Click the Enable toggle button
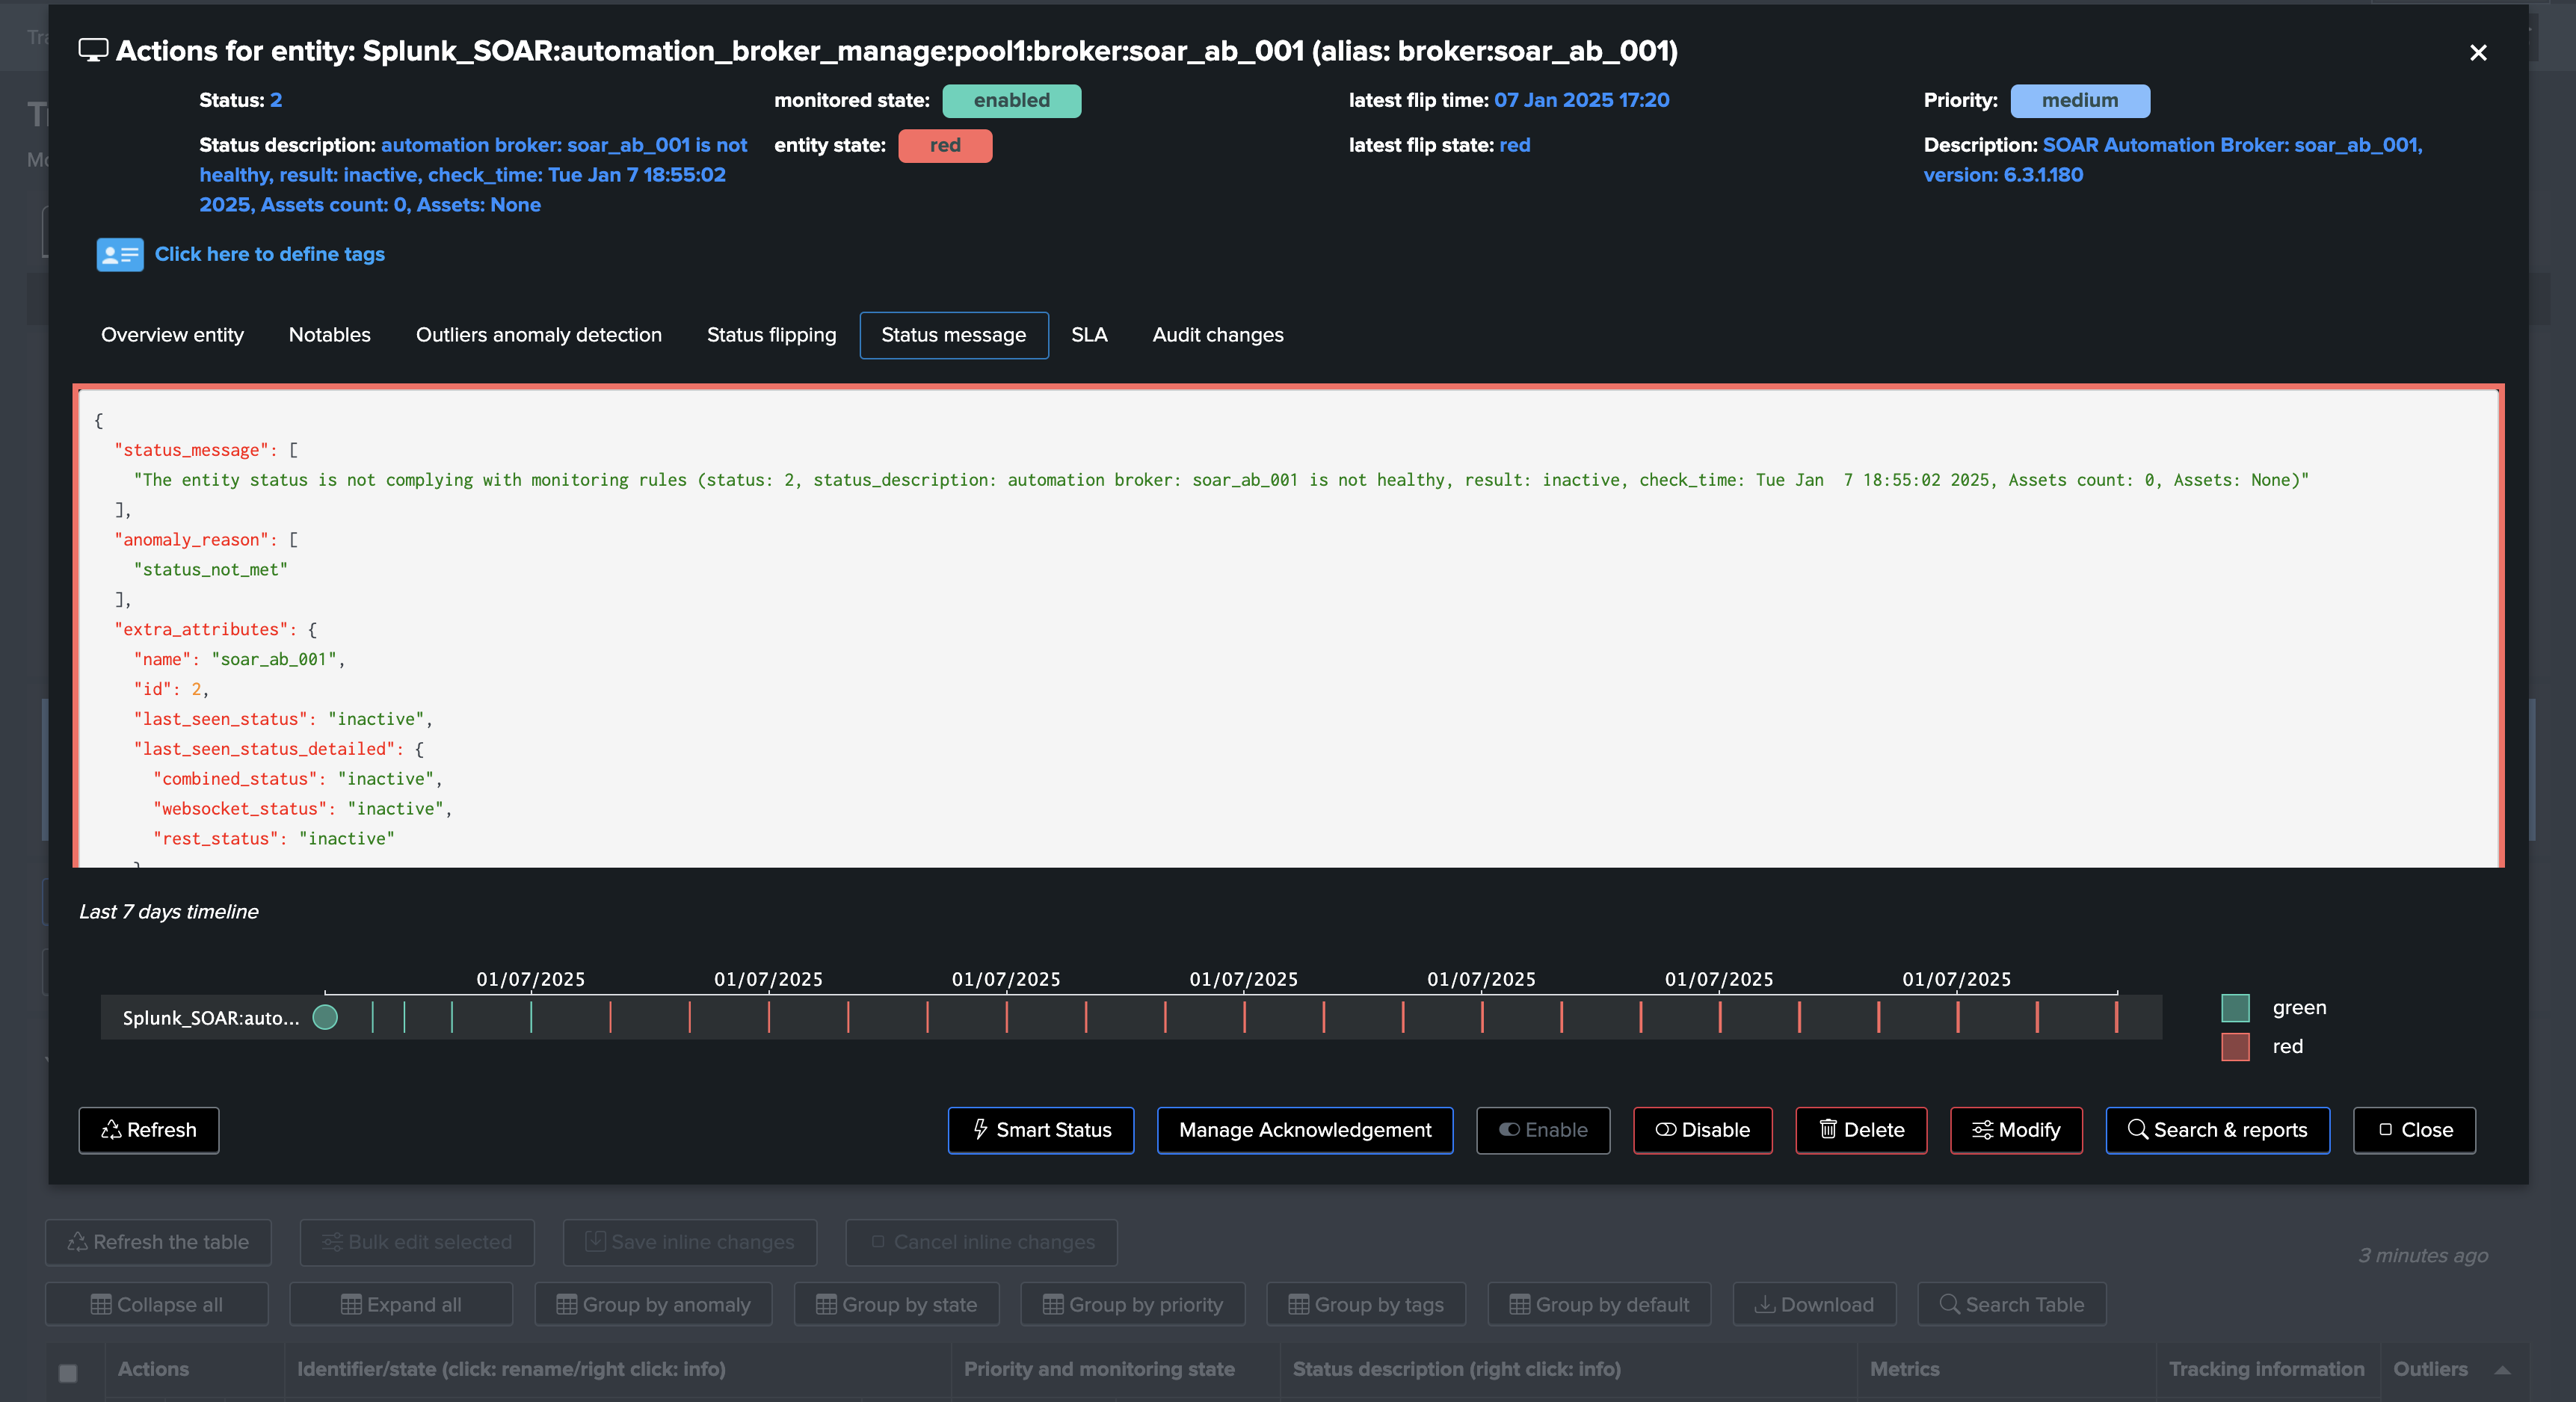 [1543, 1130]
